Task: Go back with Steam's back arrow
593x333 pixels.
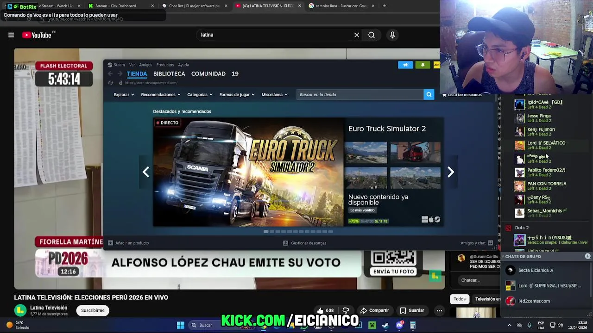Action: (110, 74)
